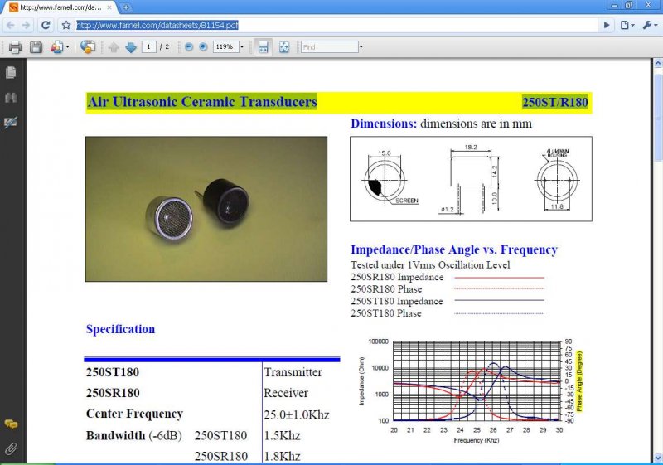663x465 pixels.
Task: Click the 119% zoom value field
Action: (x=225, y=47)
